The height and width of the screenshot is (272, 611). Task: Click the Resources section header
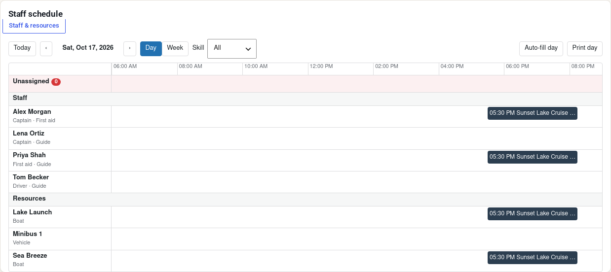tap(305, 199)
